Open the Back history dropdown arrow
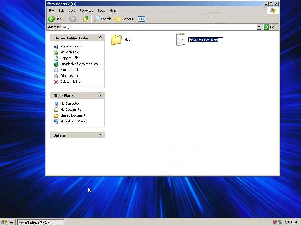This screenshot has width=301, height=226. coord(66,19)
